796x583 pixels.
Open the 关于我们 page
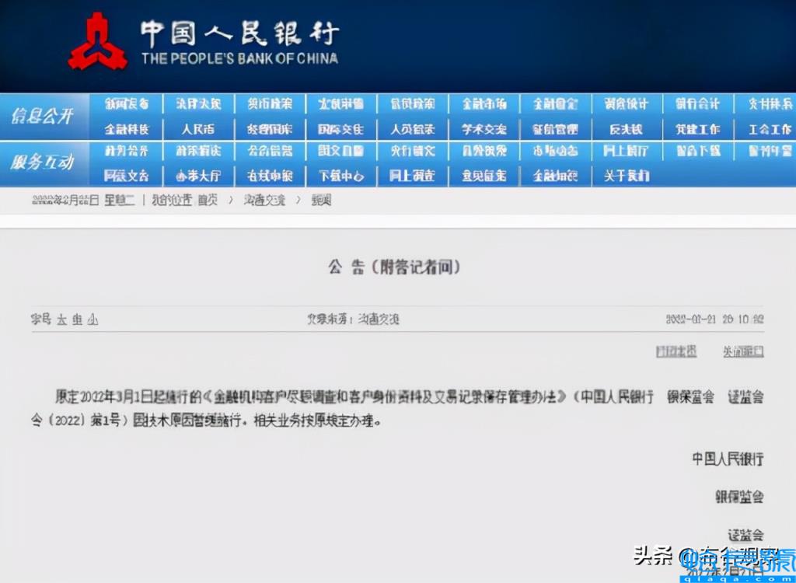point(627,176)
